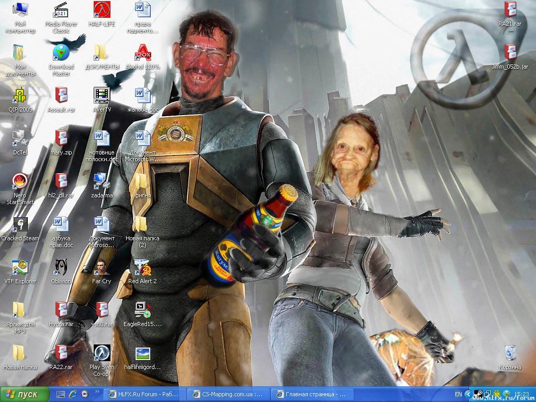Open the EN language indicator
This screenshot has width=536, height=402.
point(459,395)
